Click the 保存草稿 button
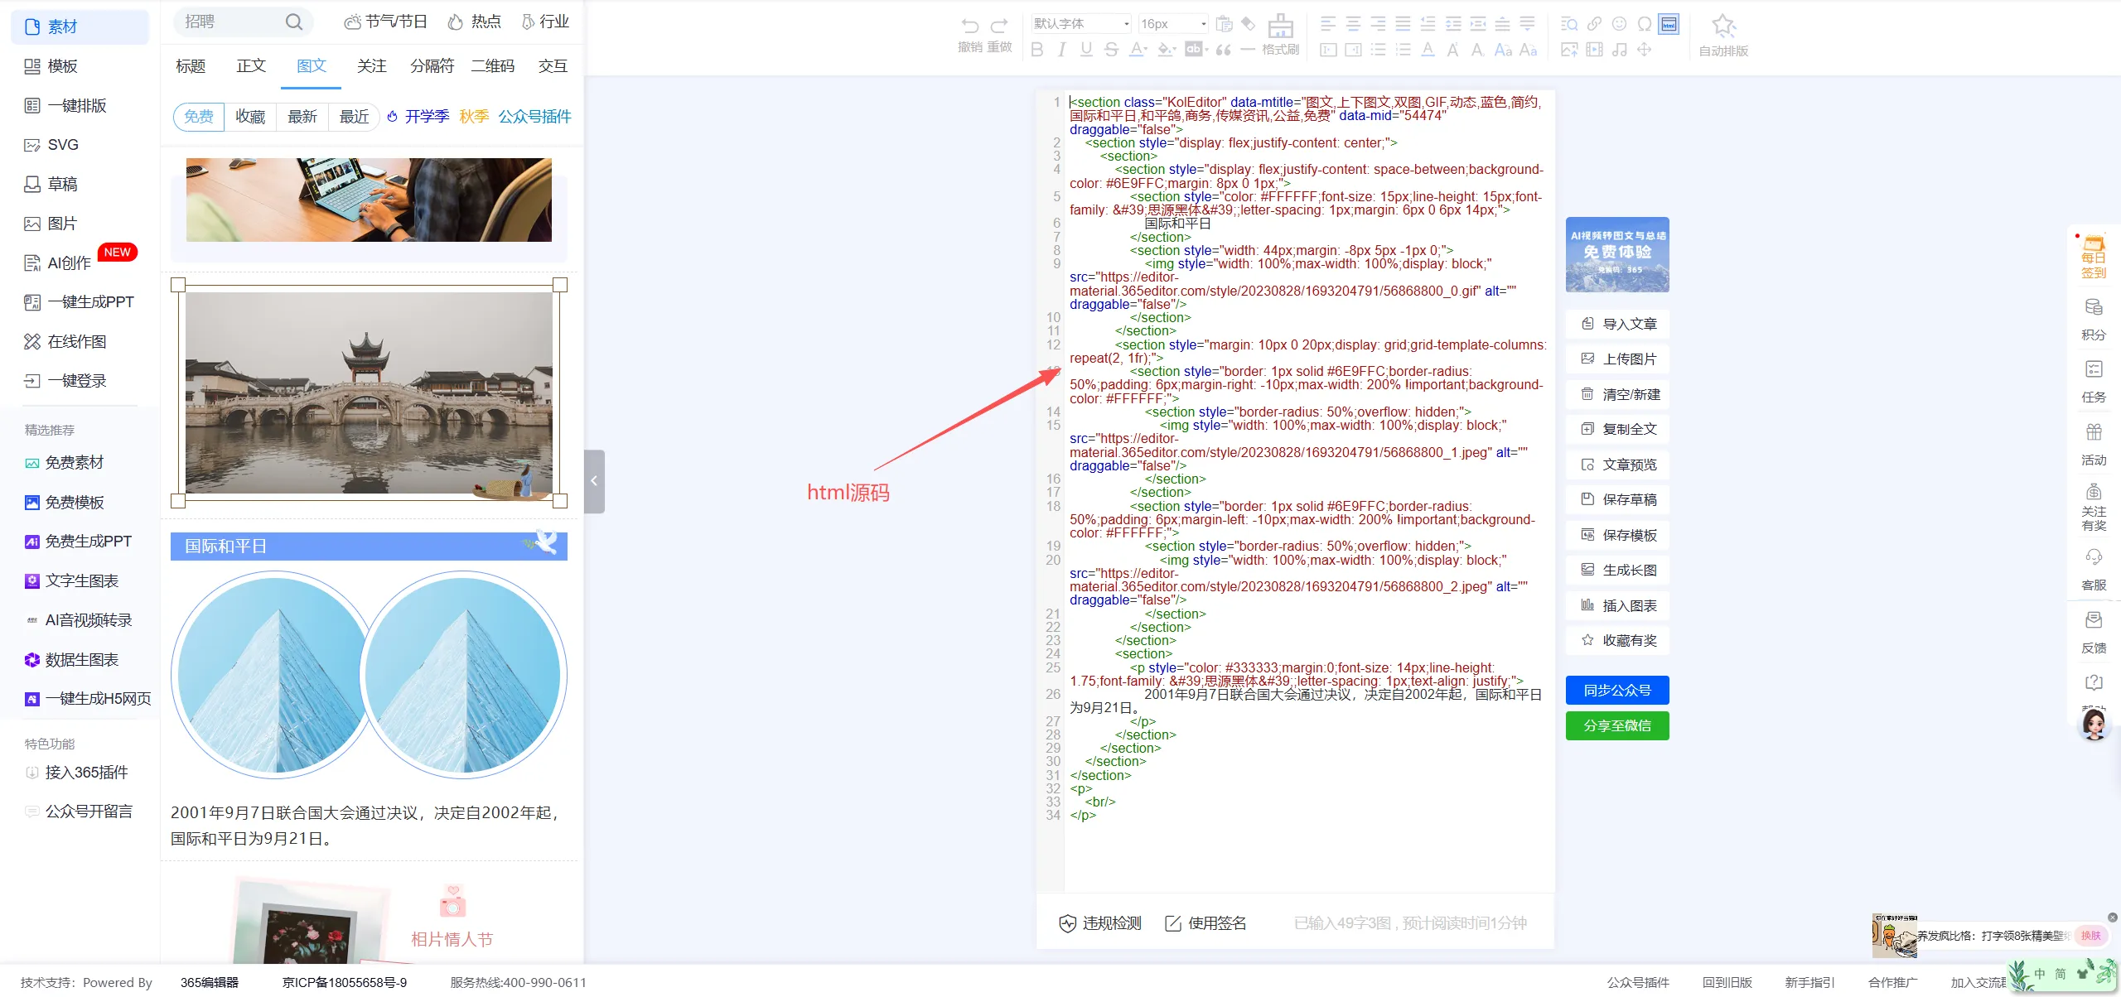The height and width of the screenshot is (997, 2121). [x=1617, y=499]
